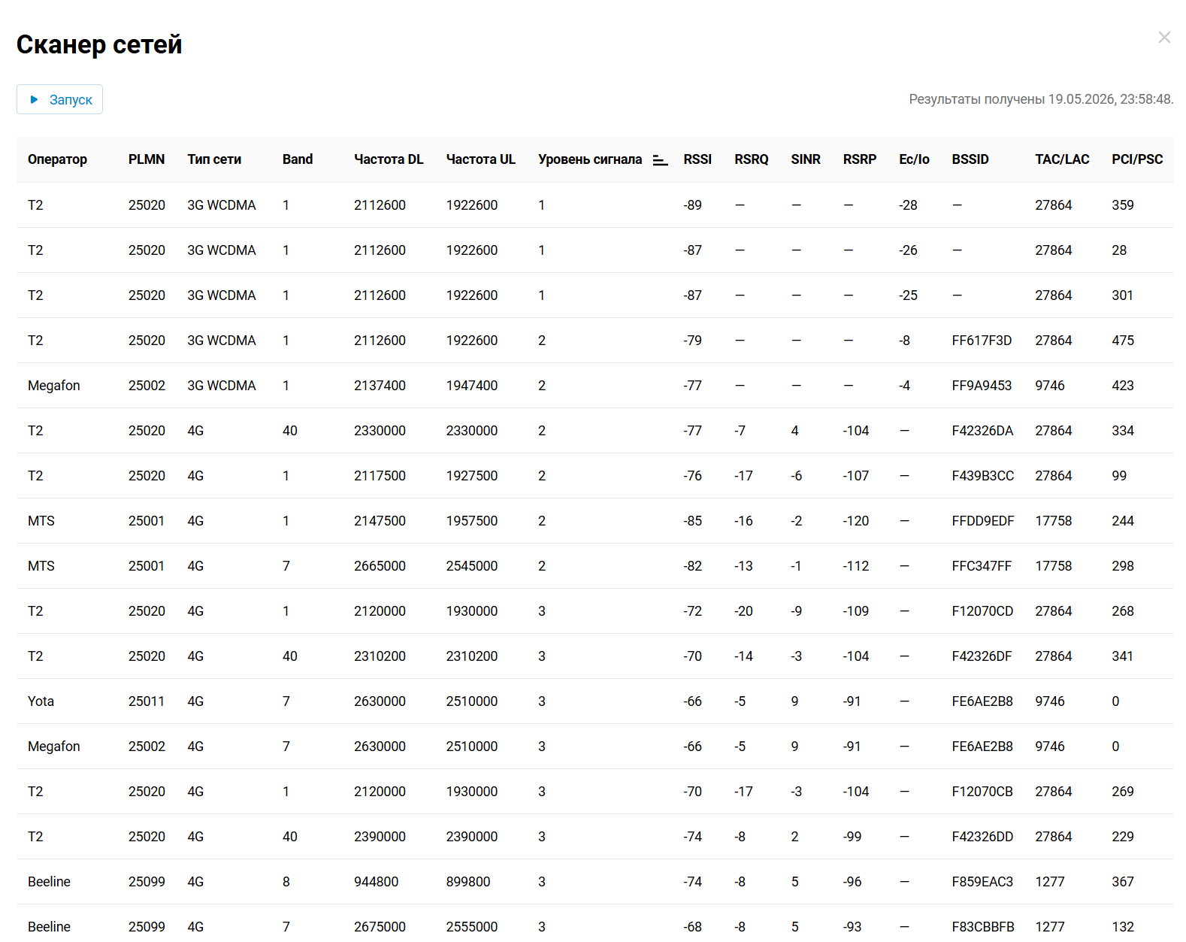Click the sort icon next to Уровень сигнала
The image size is (1186, 942).
point(660,160)
